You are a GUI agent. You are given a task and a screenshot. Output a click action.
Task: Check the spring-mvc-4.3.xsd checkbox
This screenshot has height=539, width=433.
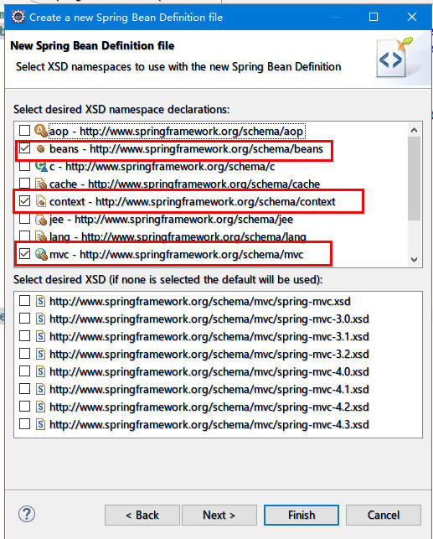pyautogui.click(x=24, y=424)
